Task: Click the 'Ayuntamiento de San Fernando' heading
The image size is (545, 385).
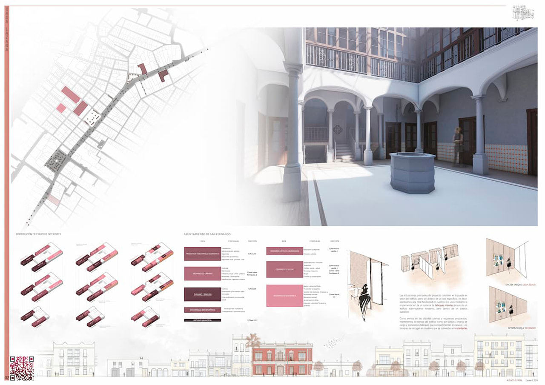Action: point(207,234)
